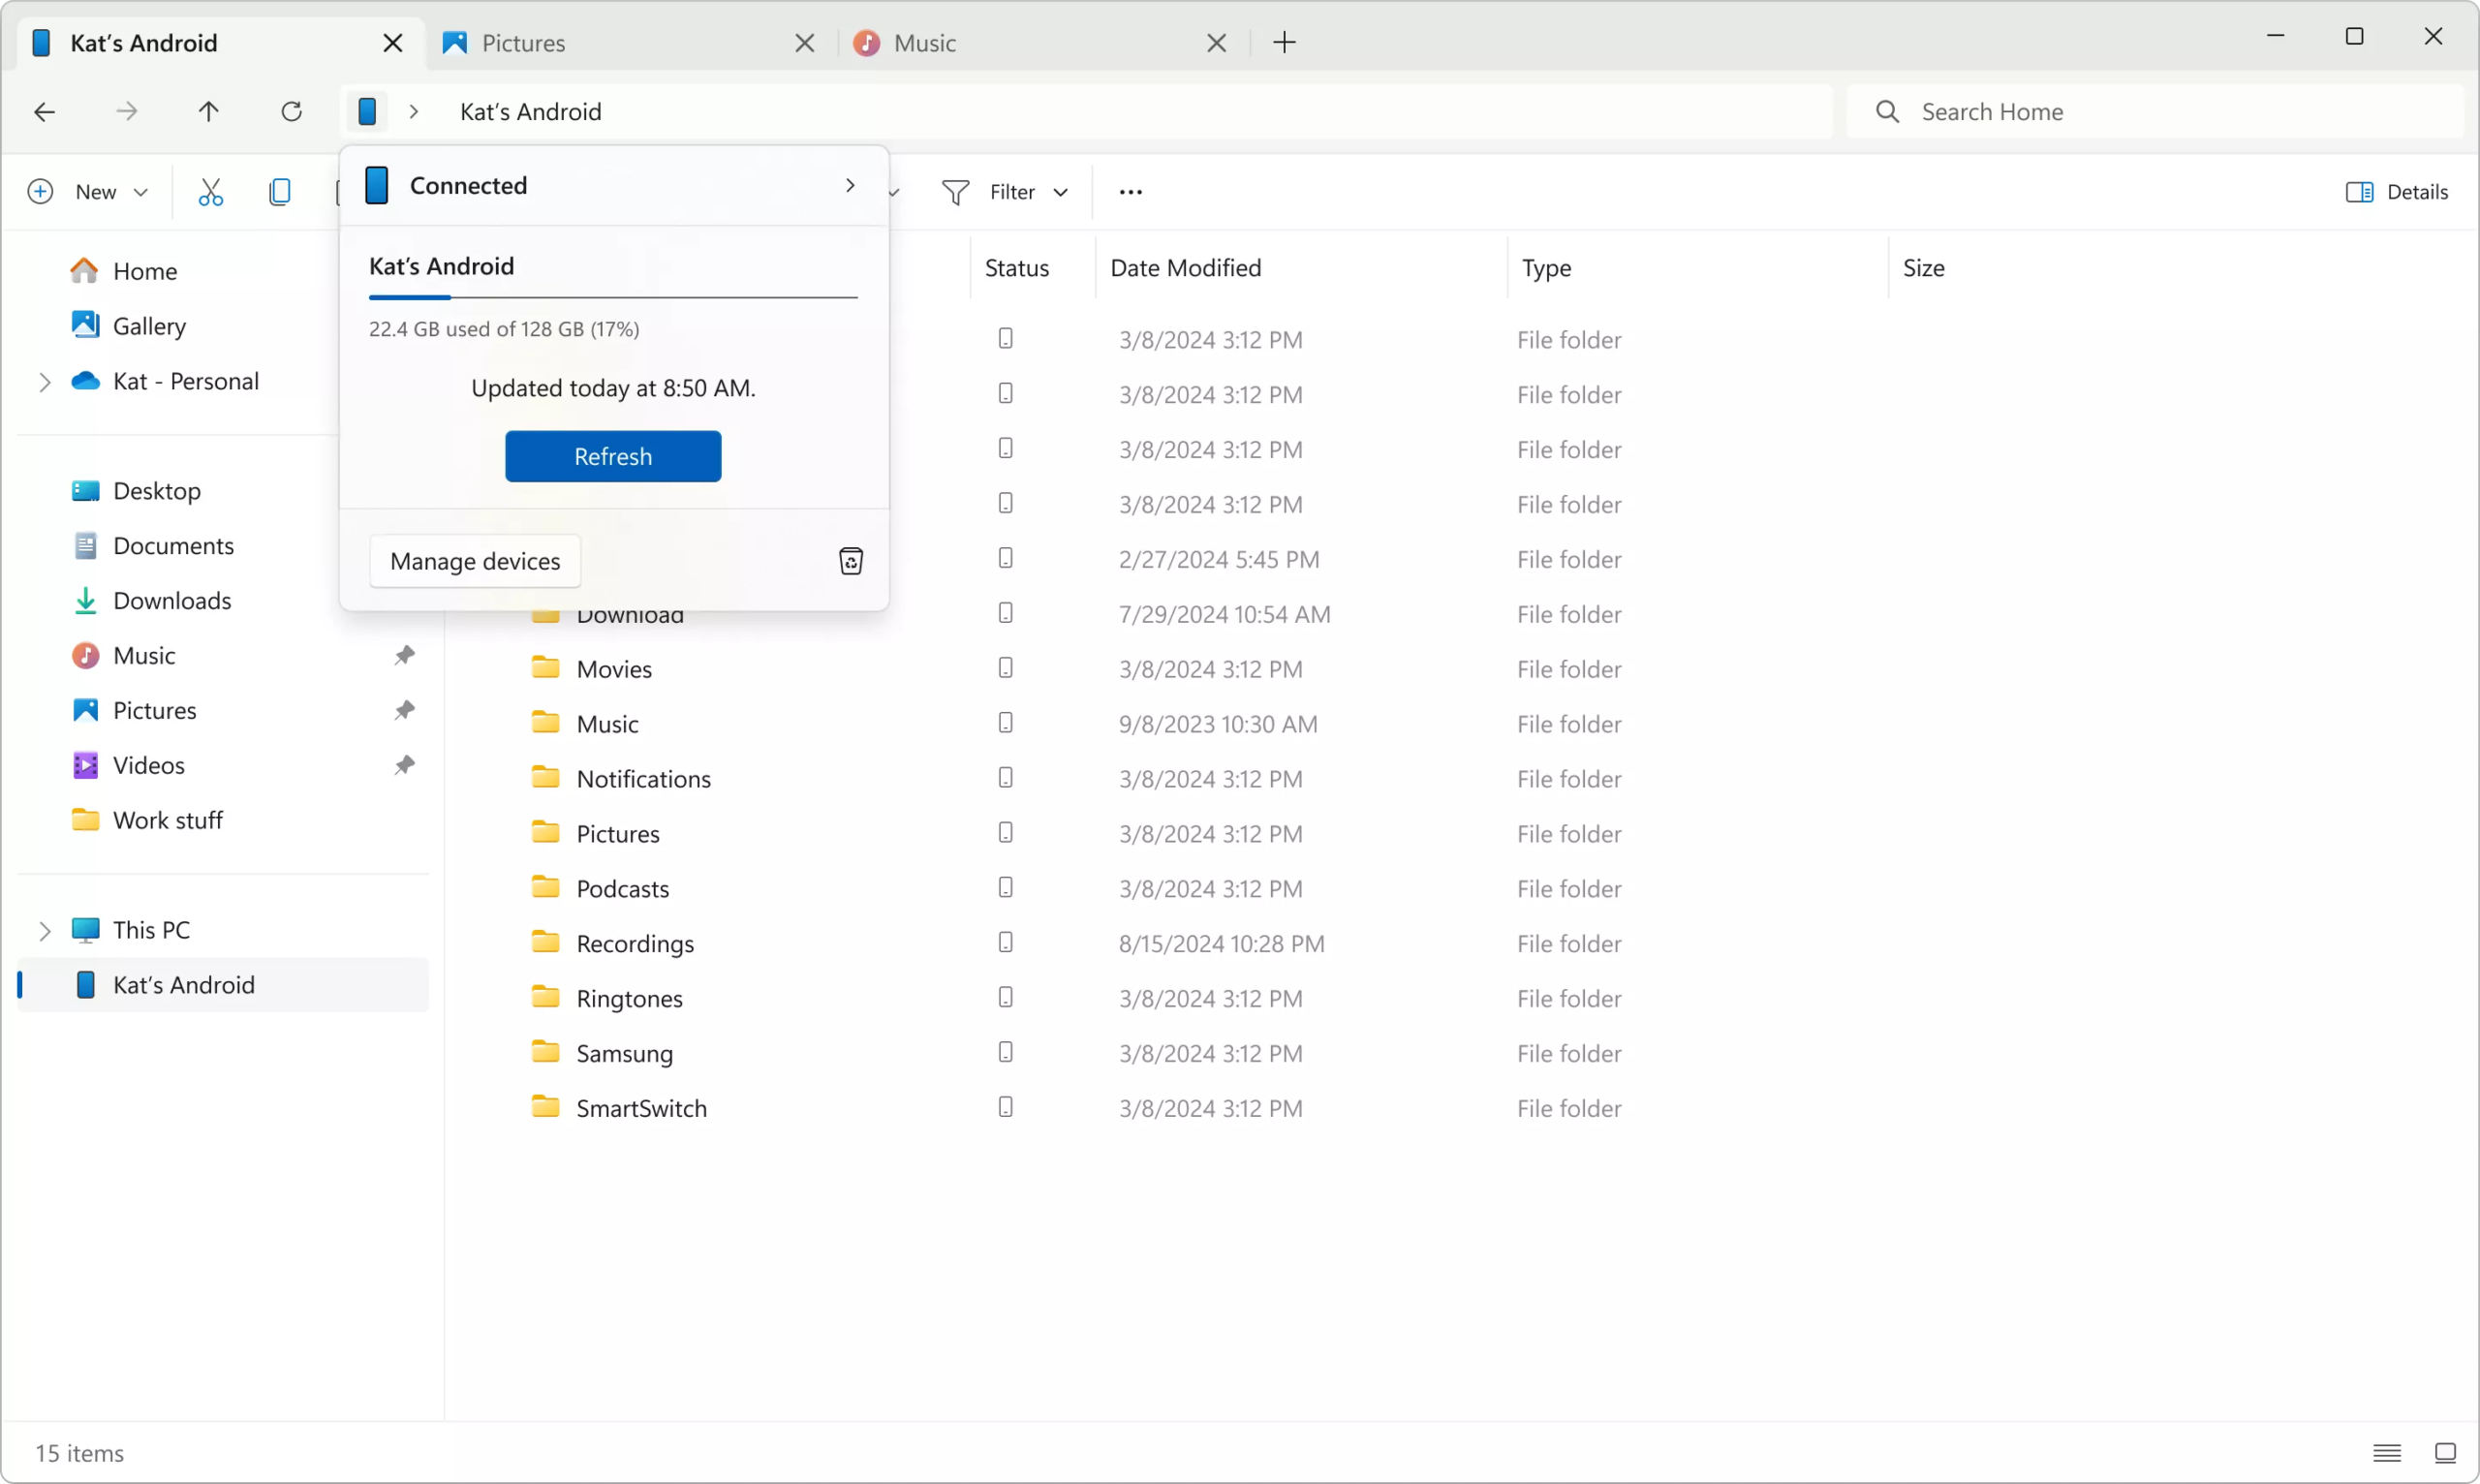Expand the Connected device chevron arrow
This screenshot has height=1484, width=2480.
[x=850, y=186]
